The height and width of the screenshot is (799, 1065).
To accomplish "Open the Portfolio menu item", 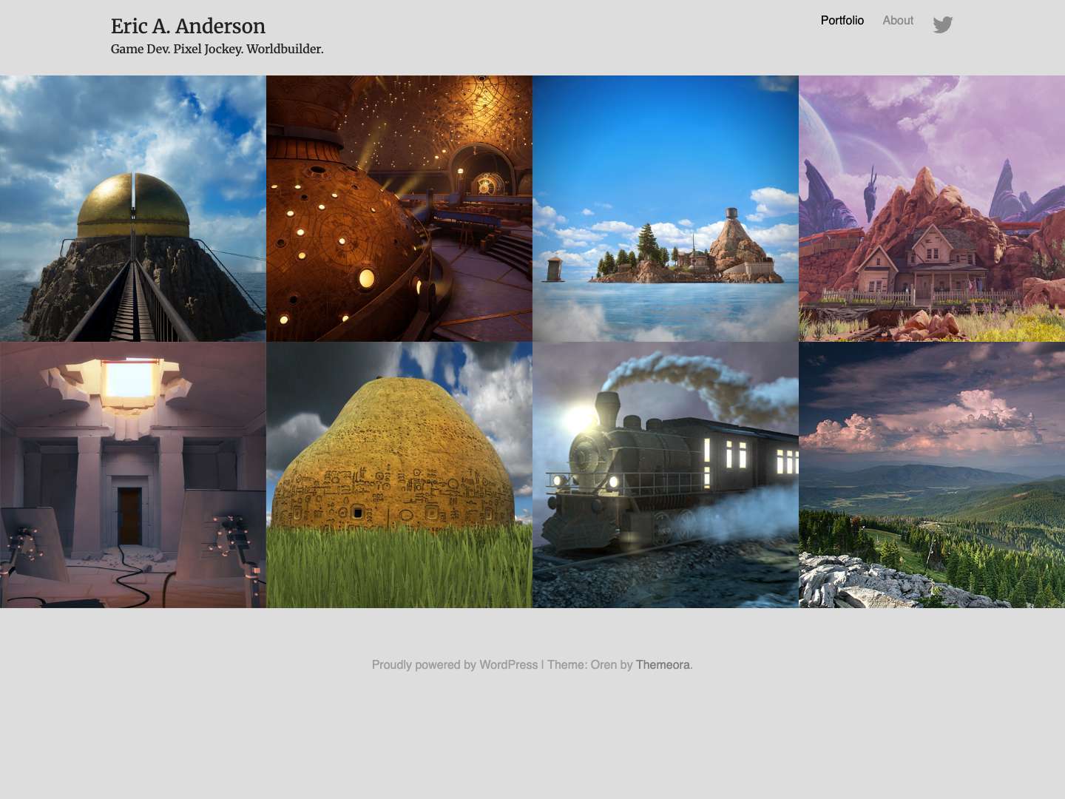I will click(842, 21).
